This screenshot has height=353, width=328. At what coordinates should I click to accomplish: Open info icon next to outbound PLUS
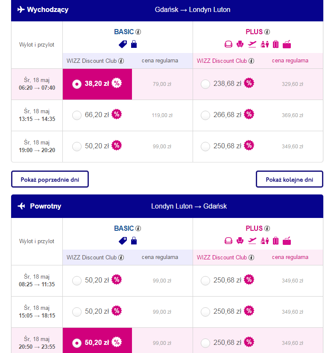coord(267,32)
